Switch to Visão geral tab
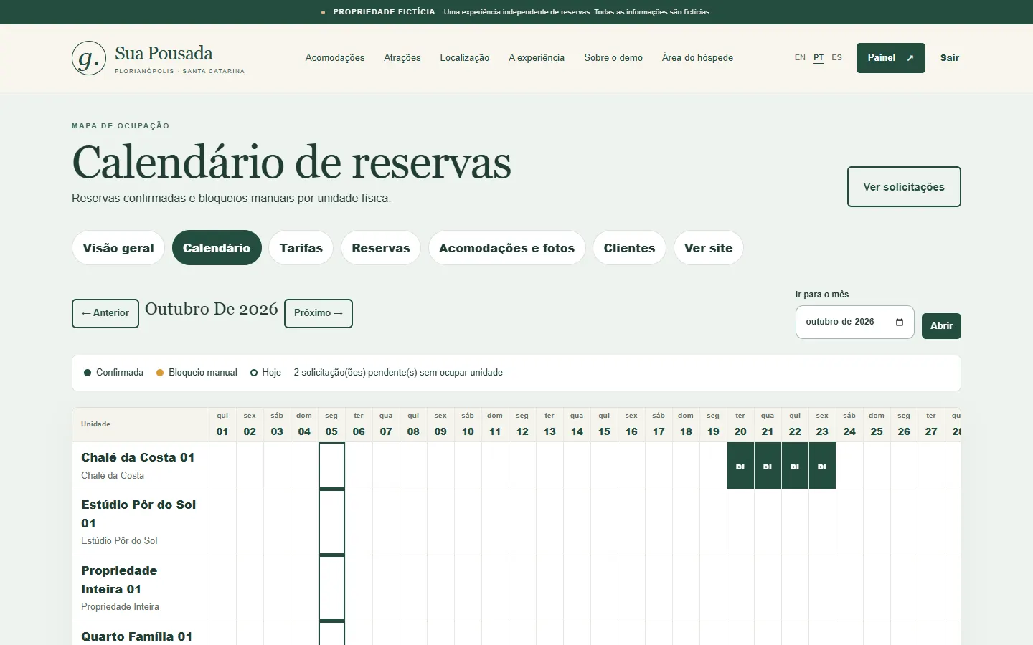The image size is (1033, 645). point(118,248)
